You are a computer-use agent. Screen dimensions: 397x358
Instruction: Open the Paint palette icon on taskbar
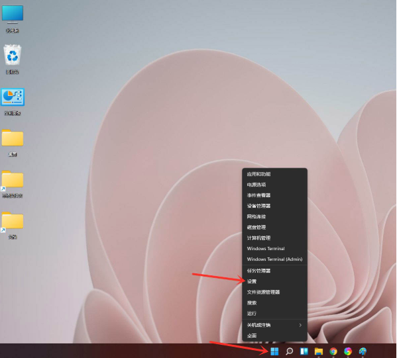point(363,351)
